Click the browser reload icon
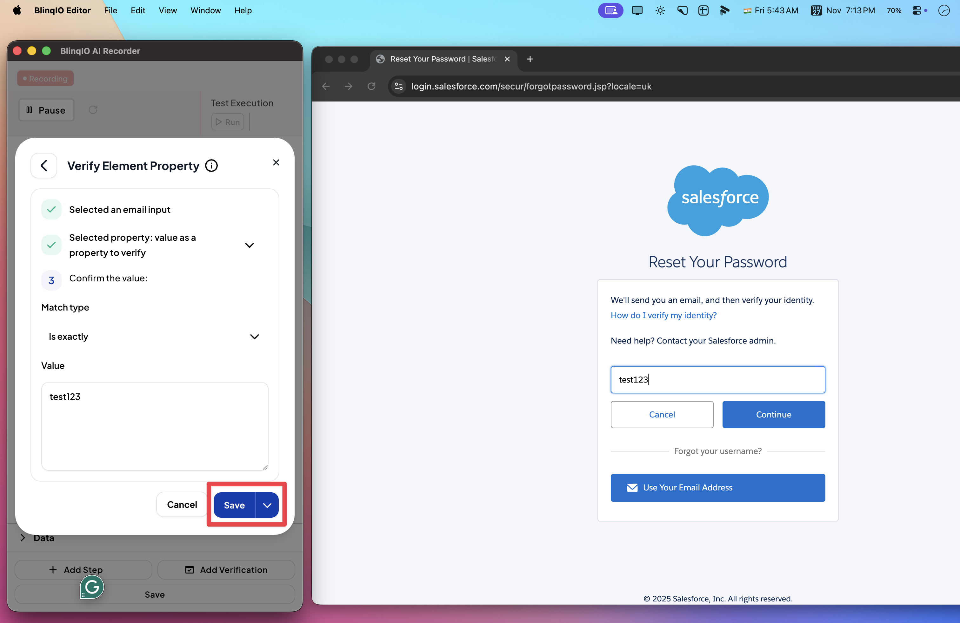The height and width of the screenshot is (623, 960). tap(371, 86)
